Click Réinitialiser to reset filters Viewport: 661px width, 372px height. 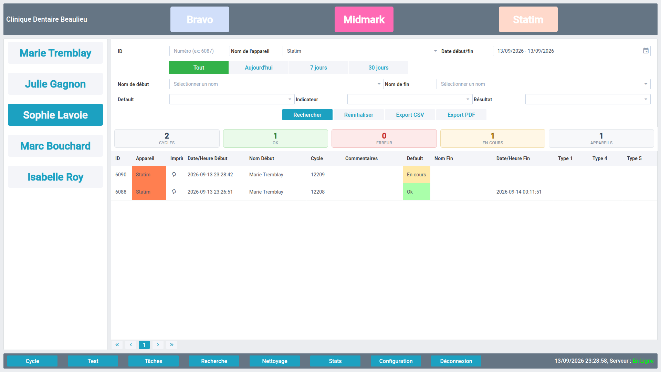click(359, 115)
